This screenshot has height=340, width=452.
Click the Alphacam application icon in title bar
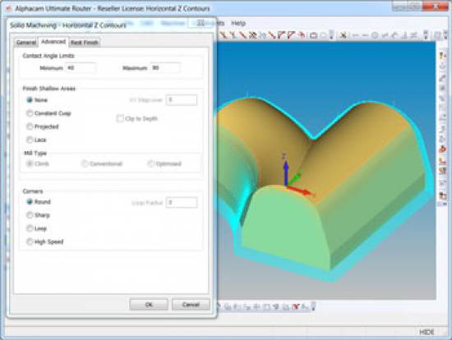(x=8, y=8)
